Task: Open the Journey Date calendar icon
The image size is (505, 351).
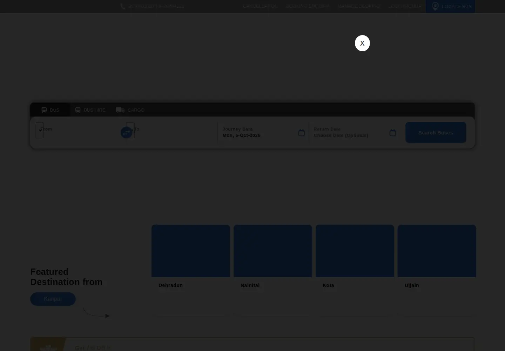Action: coord(302,133)
